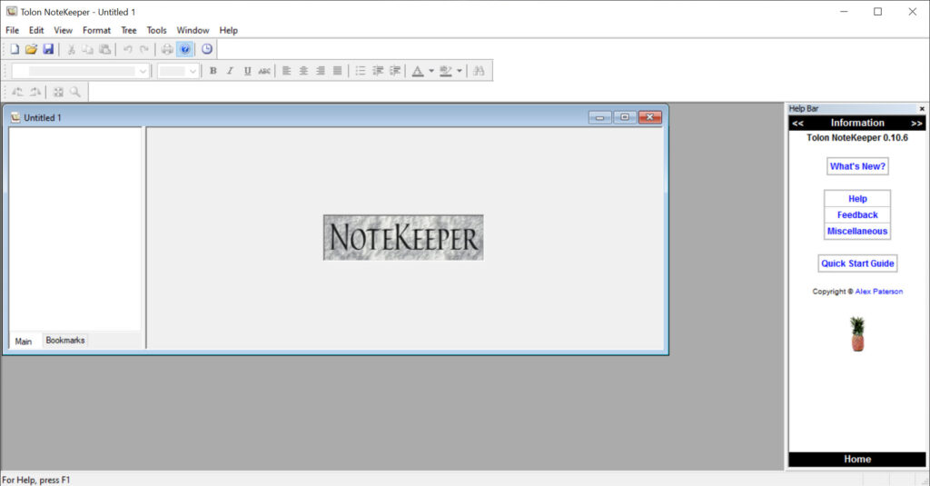The height and width of the screenshot is (486, 930).
Task: Insert date and time with the clock icon
Action: pyautogui.click(x=207, y=49)
